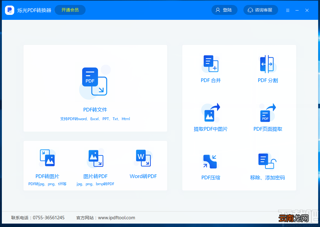Click the PDF页面提取 text label

tap(268, 129)
